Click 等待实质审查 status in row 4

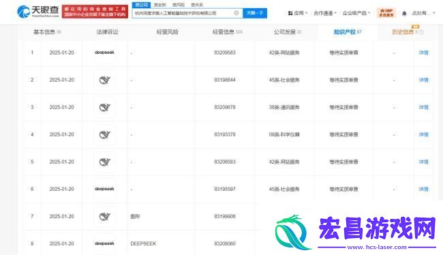click(343, 134)
